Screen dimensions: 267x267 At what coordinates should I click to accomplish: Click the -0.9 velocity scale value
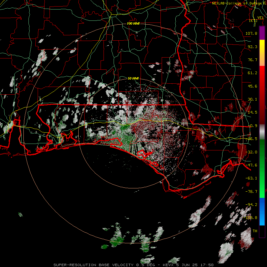pyautogui.click(x=252, y=126)
